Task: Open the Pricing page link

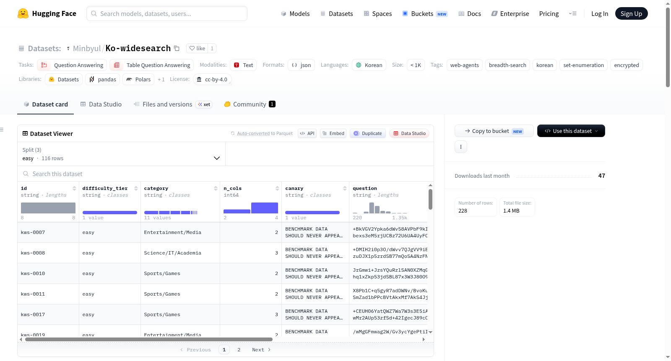Action: pos(549,13)
